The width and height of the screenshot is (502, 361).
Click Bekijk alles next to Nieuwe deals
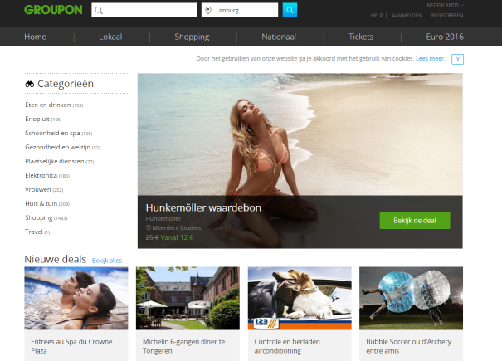tap(107, 261)
